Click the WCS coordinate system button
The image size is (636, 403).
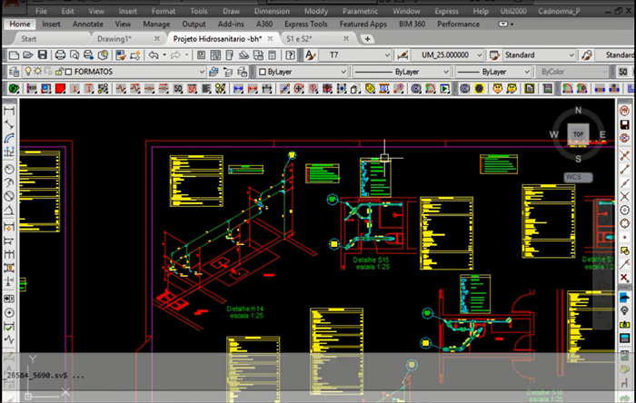coord(578,177)
